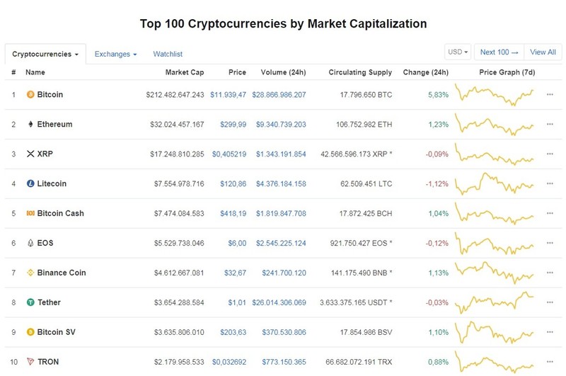
Task: Sort by Market Cap column header
Action: pyautogui.click(x=185, y=72)
